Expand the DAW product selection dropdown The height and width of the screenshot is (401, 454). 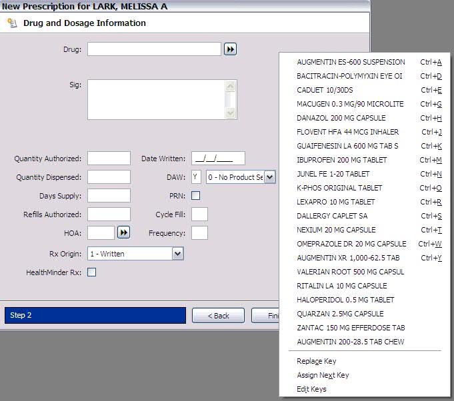click(x=269, y=177)
